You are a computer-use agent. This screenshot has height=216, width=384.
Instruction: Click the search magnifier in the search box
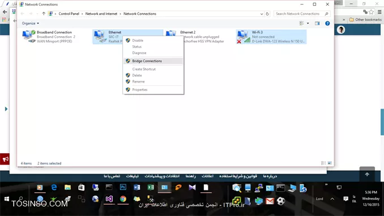point(326,14)
